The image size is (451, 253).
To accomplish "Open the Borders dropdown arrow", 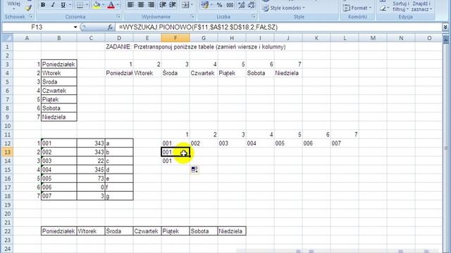I will (87, 5).
